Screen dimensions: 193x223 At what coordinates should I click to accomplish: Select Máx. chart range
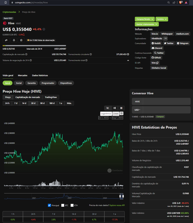[x=69, y=103]
